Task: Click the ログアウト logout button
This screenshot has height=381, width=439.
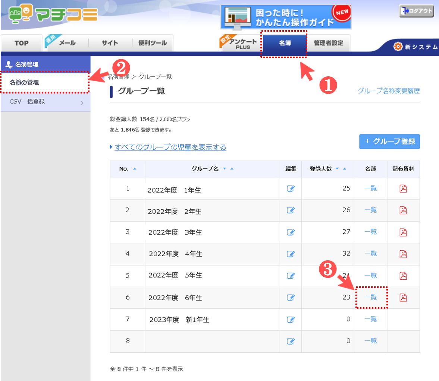Action: tap(416, 11)
